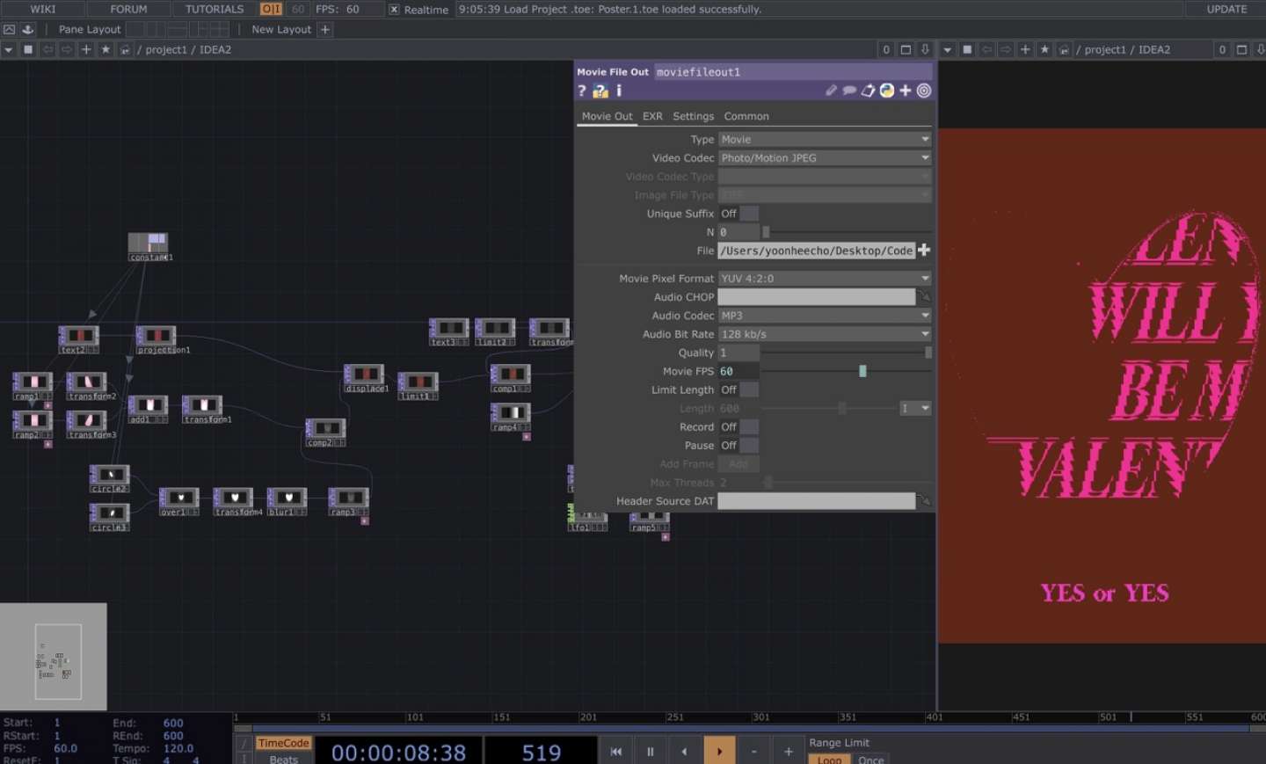Open the EXR parameter tab
Screen dimensions: 1266x764
tap(652, 116)
